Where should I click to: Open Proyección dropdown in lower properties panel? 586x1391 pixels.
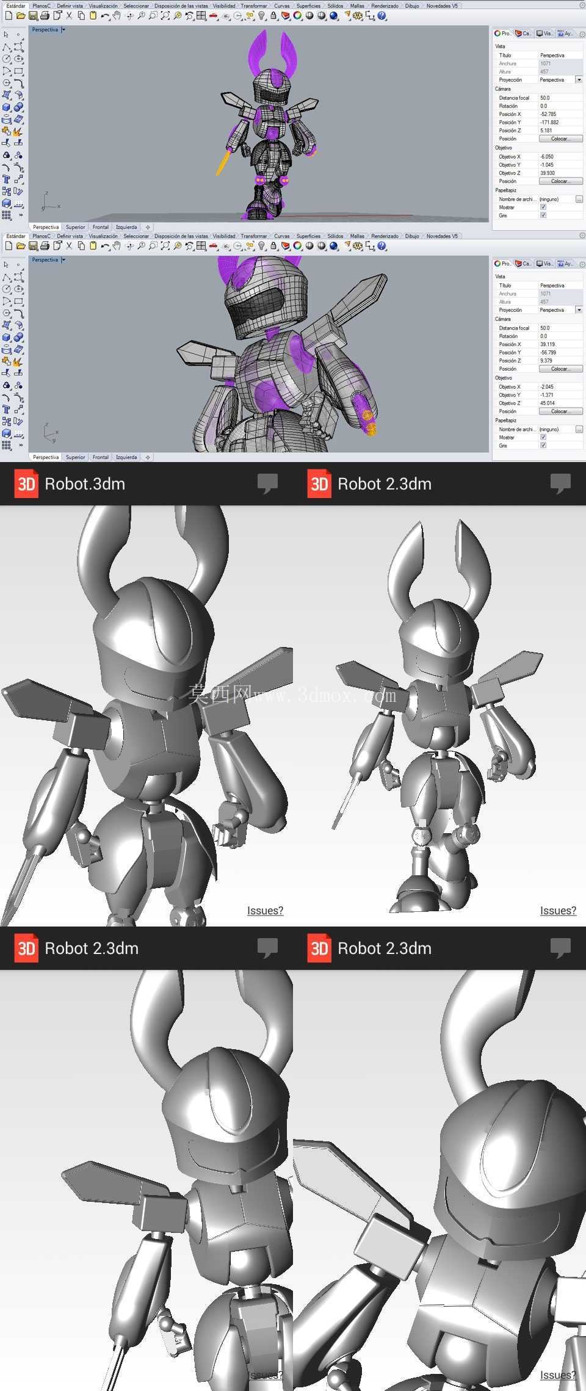579,310
